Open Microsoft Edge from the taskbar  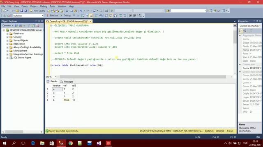(33, 143)
